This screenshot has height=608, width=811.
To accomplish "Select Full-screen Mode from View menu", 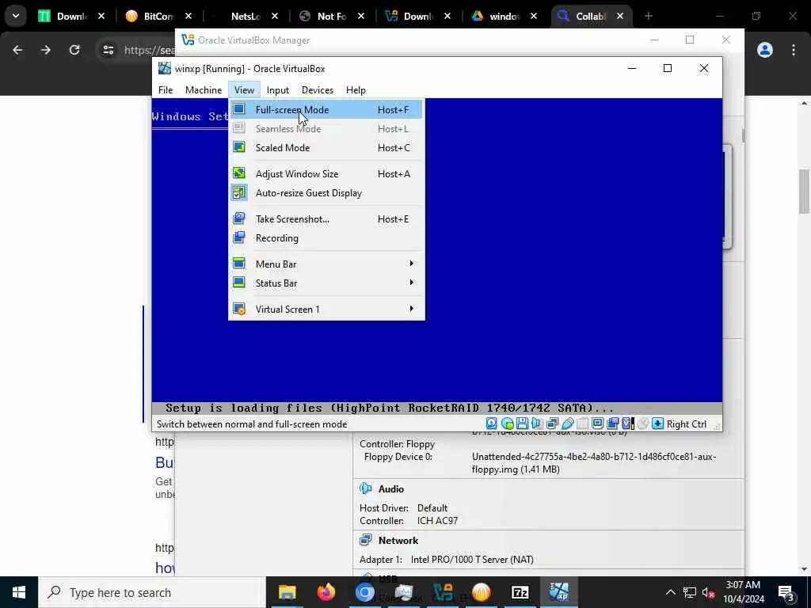I will tap(326, 109).
